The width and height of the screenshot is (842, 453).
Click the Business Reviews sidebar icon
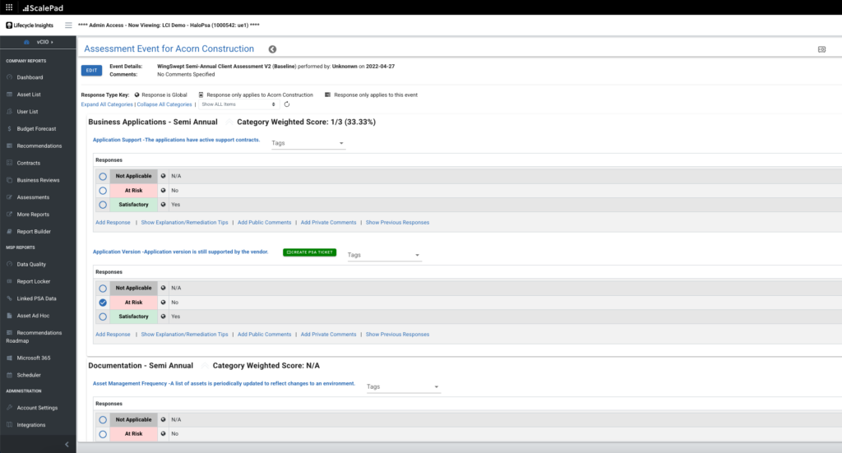tap(9, 180)
